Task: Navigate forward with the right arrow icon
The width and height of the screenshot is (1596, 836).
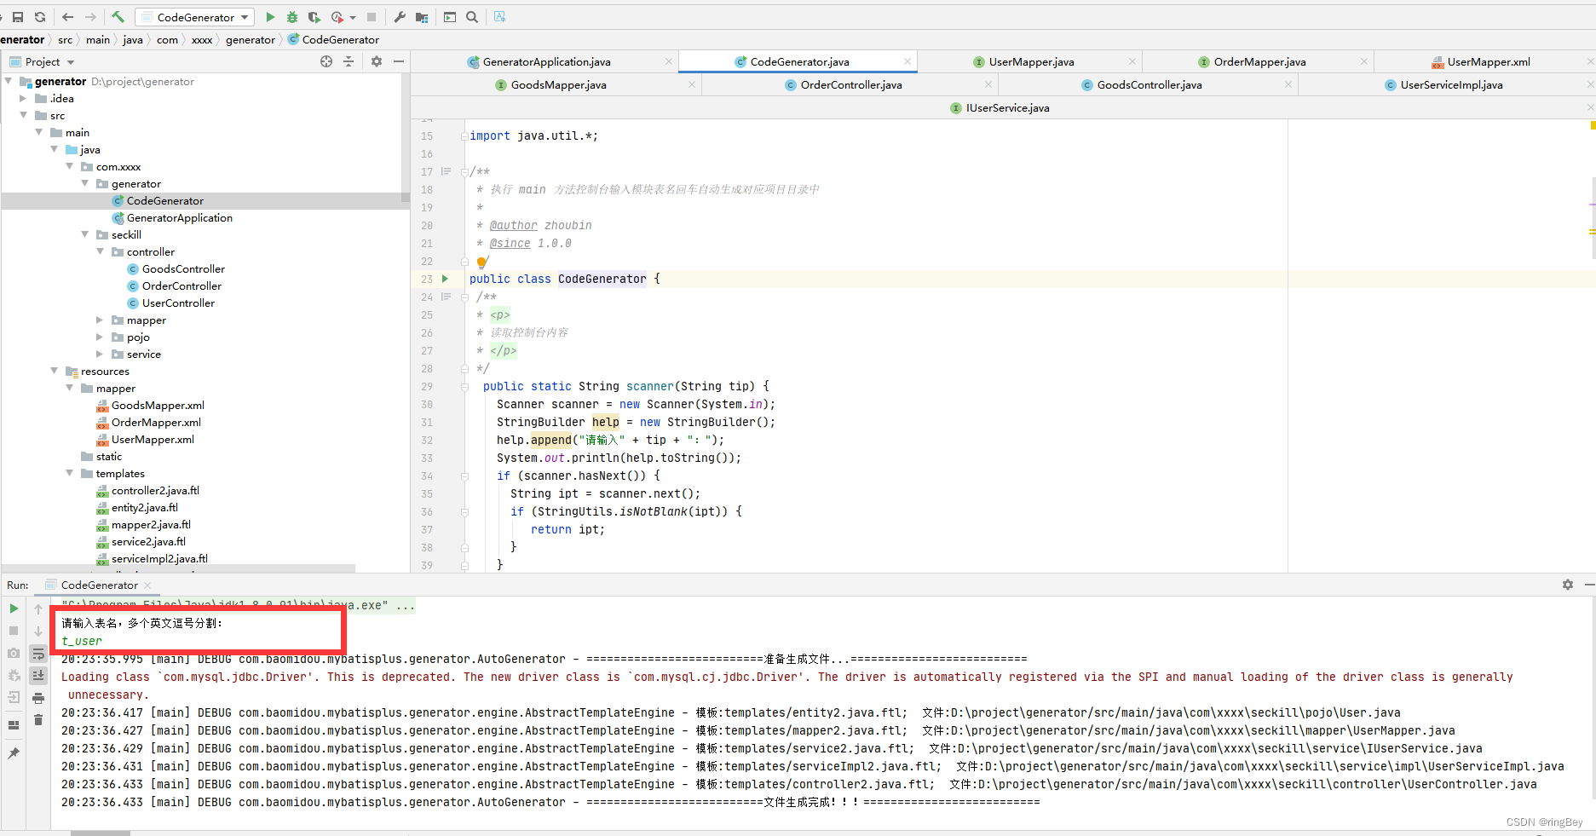Action: [90, 17]
